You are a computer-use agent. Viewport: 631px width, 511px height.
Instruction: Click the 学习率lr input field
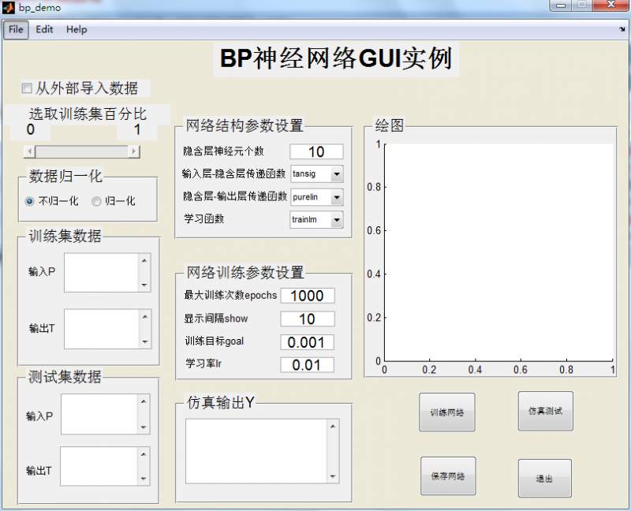tap(308, 365)
